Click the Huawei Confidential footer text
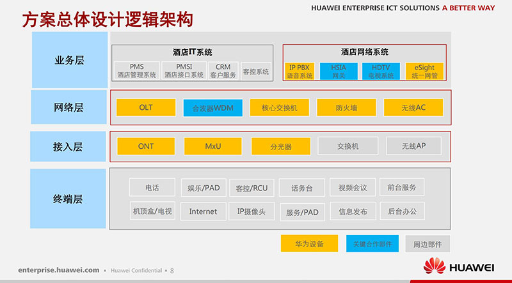This screenshot has width=512, height=283. pos(136,271)
